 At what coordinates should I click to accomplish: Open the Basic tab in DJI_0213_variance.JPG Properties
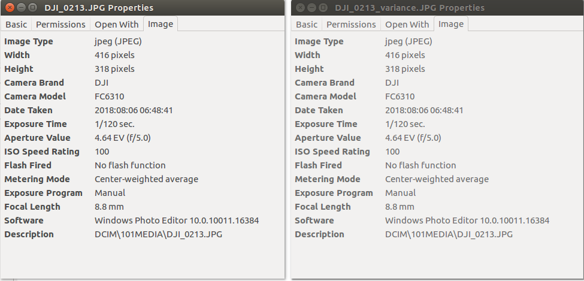coord(307,25)
